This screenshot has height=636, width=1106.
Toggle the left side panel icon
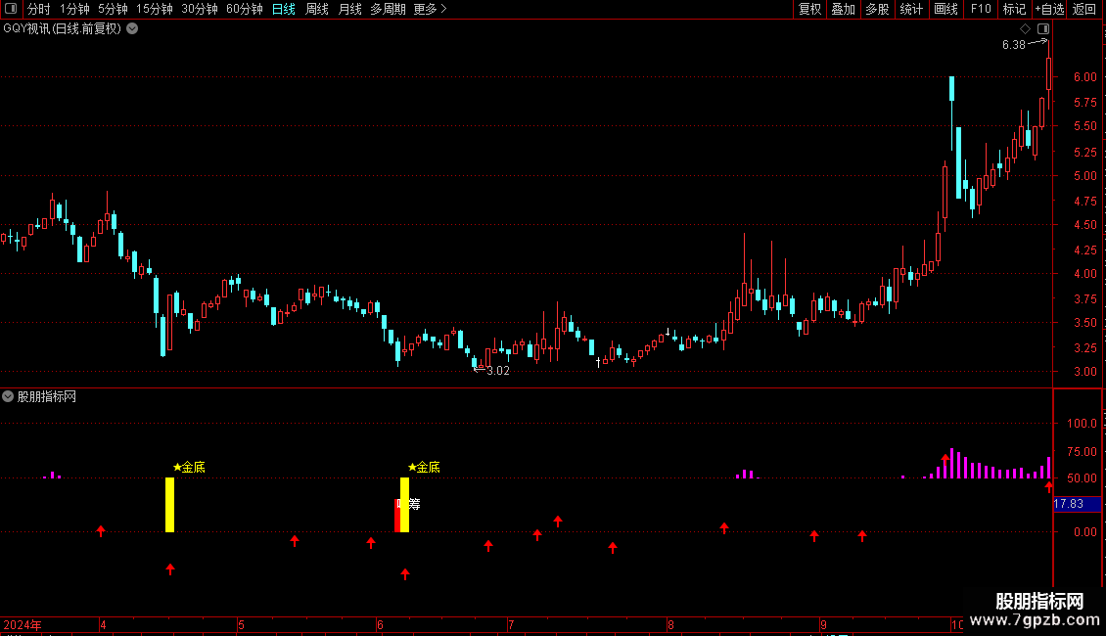(x=11, y=9)
